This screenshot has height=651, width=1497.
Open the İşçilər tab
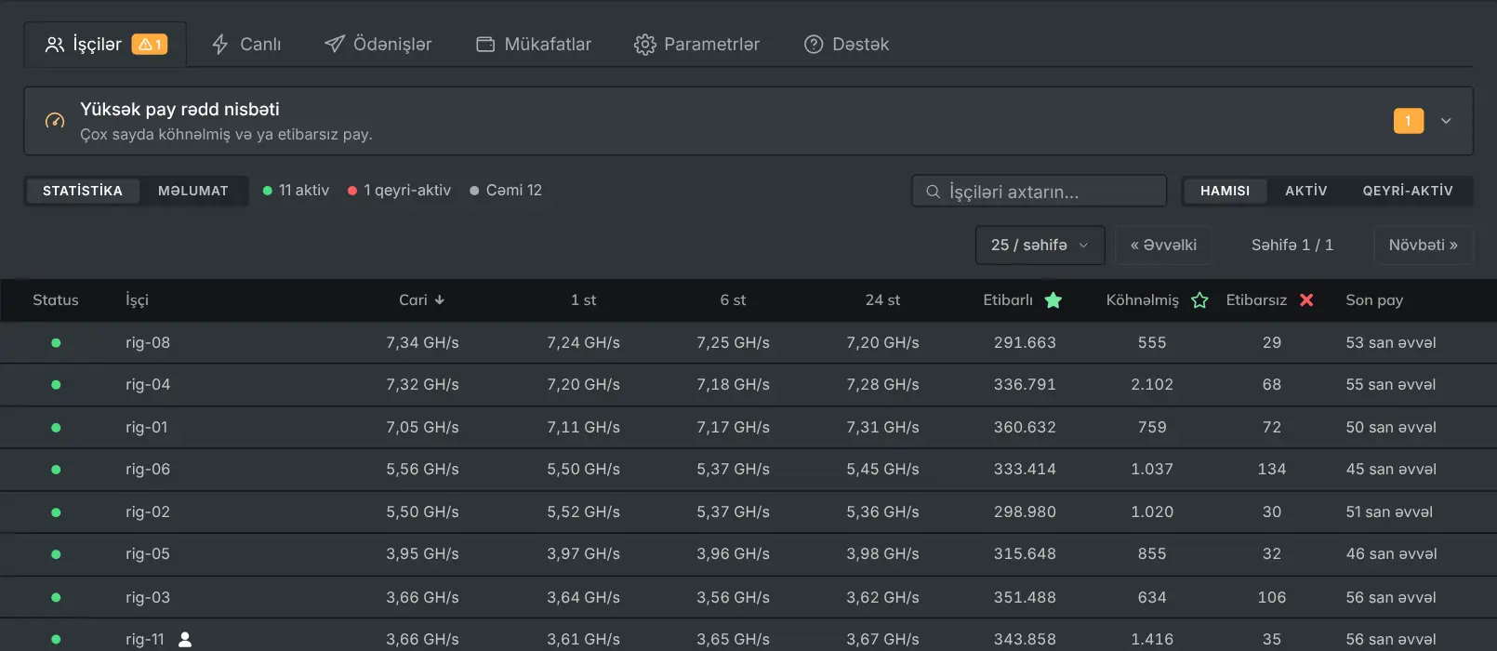(105, 45)
